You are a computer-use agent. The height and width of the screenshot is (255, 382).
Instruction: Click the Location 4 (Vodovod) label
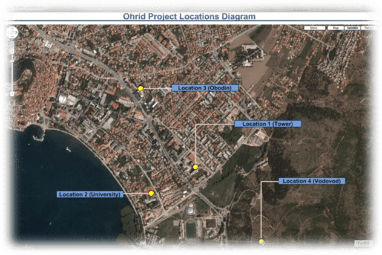pos(311,181)
